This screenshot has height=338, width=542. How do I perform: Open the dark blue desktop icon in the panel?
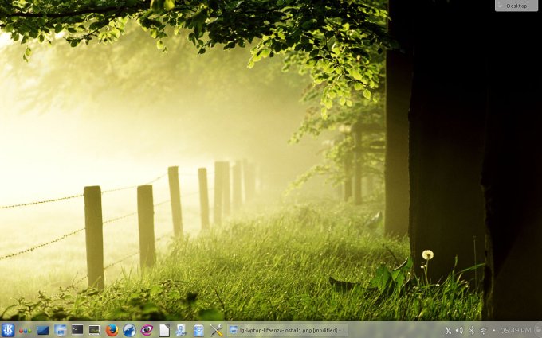point(42,330)
